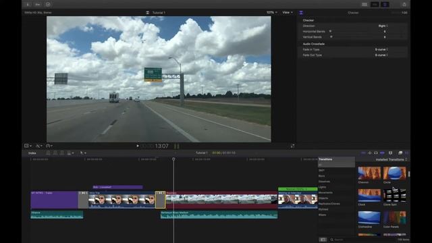Toggle viewer full screen arrows icon
Image resolution: width=432 pixels, height=243 pixels.
[x=292, y=146]
